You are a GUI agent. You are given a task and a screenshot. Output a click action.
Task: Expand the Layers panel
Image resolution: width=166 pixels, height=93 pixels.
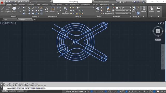[x=78, y=16]
